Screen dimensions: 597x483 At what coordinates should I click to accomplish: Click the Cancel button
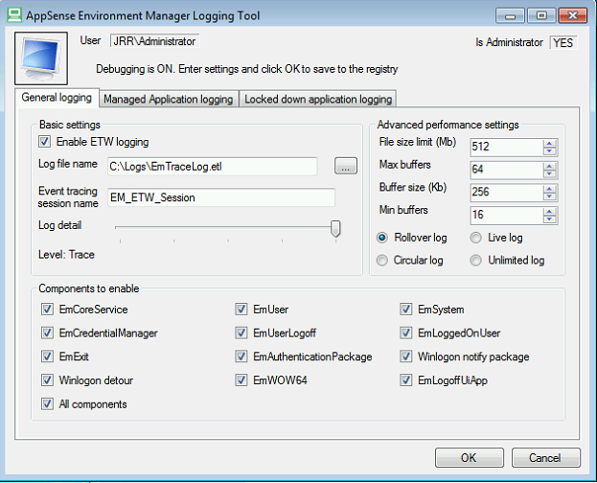tap(545, 457)
